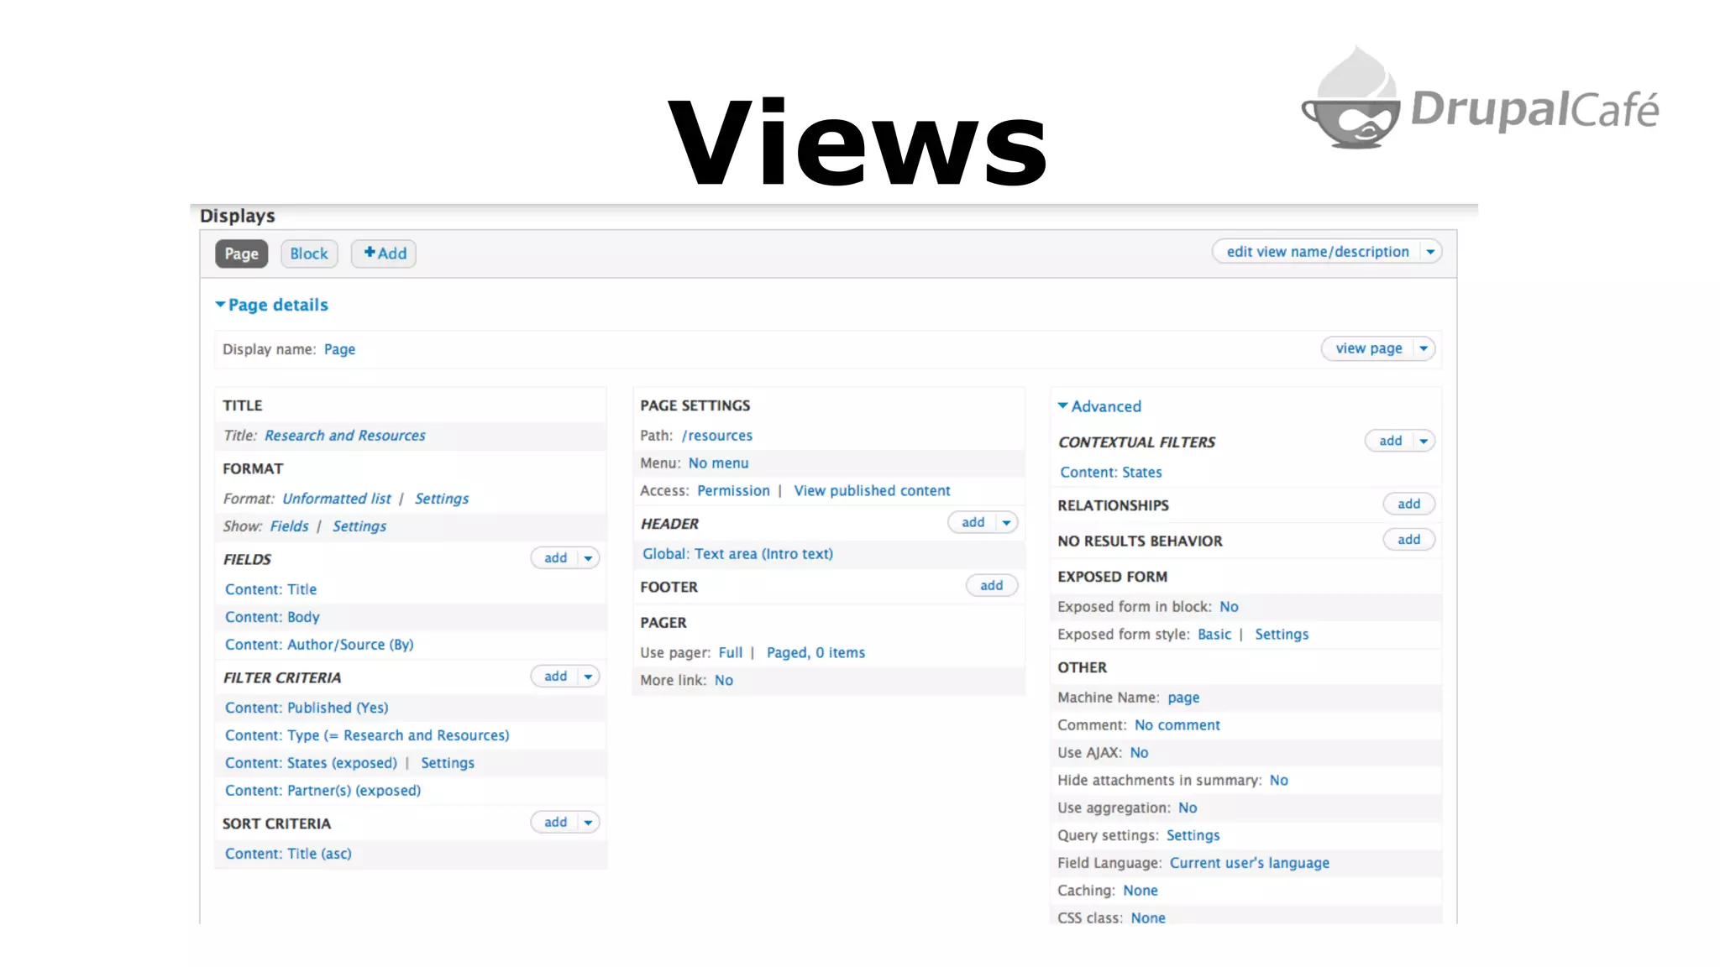Switch to the Block display tab
1720x967 pixels.
pyautogui.click(x=309, y=254)
